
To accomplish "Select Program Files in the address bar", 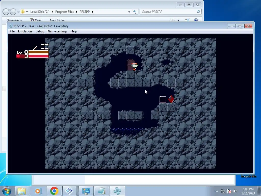I will (64, 12).
